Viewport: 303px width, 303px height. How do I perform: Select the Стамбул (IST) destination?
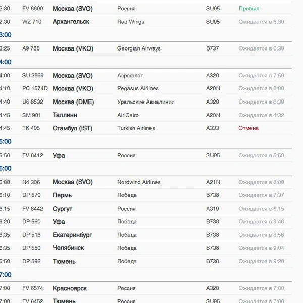point(72,128)
